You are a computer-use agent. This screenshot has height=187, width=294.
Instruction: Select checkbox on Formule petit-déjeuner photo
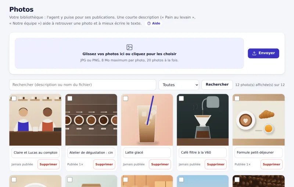(x=237, y=98)
